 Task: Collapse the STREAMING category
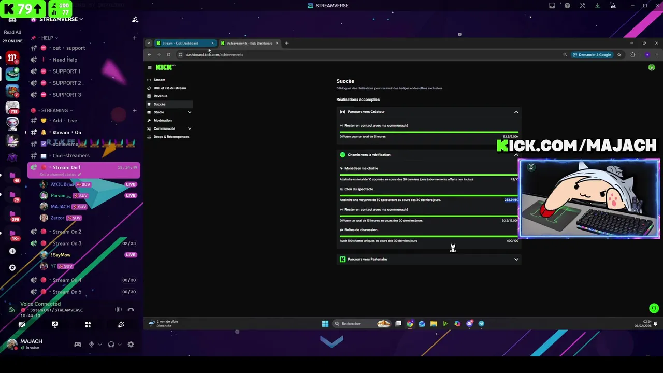pyautogui.click(x=57, y=110)
